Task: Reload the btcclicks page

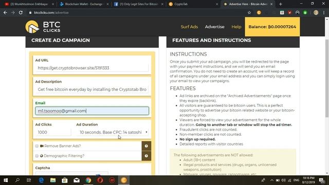Action: 21,12
